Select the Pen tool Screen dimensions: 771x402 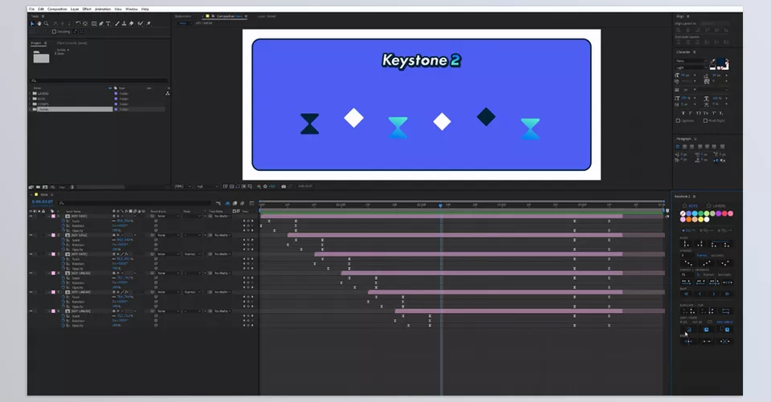(101, 23)
